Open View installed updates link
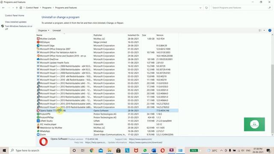274x154 pixels. click(x=16, y=22)
